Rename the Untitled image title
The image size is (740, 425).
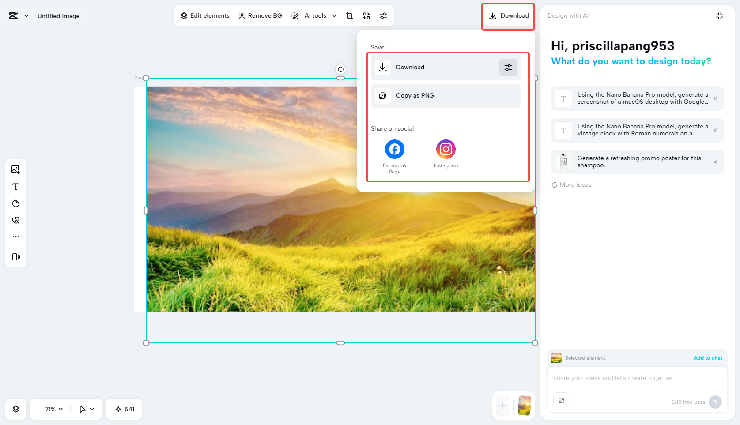tap(59, 16)
